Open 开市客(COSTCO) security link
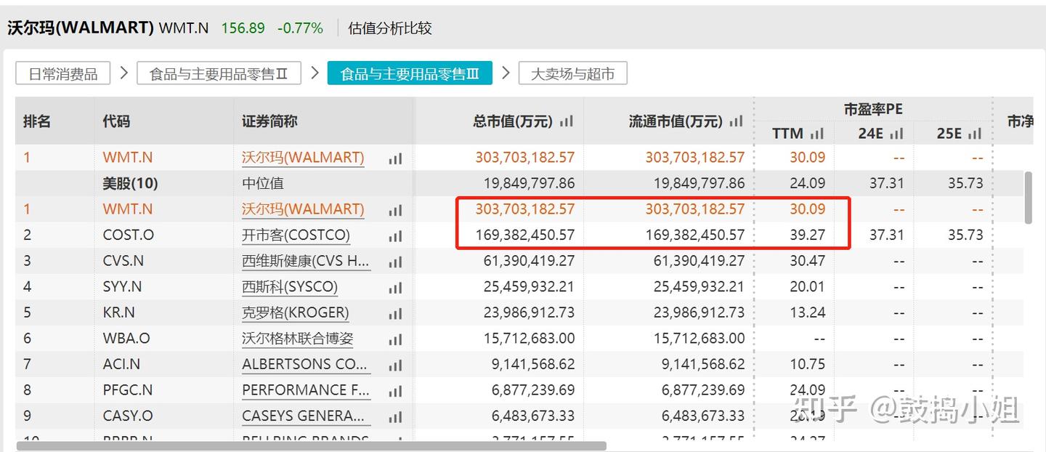The width and height of the screenshot is (1046, 452). (x=296, y=235)
